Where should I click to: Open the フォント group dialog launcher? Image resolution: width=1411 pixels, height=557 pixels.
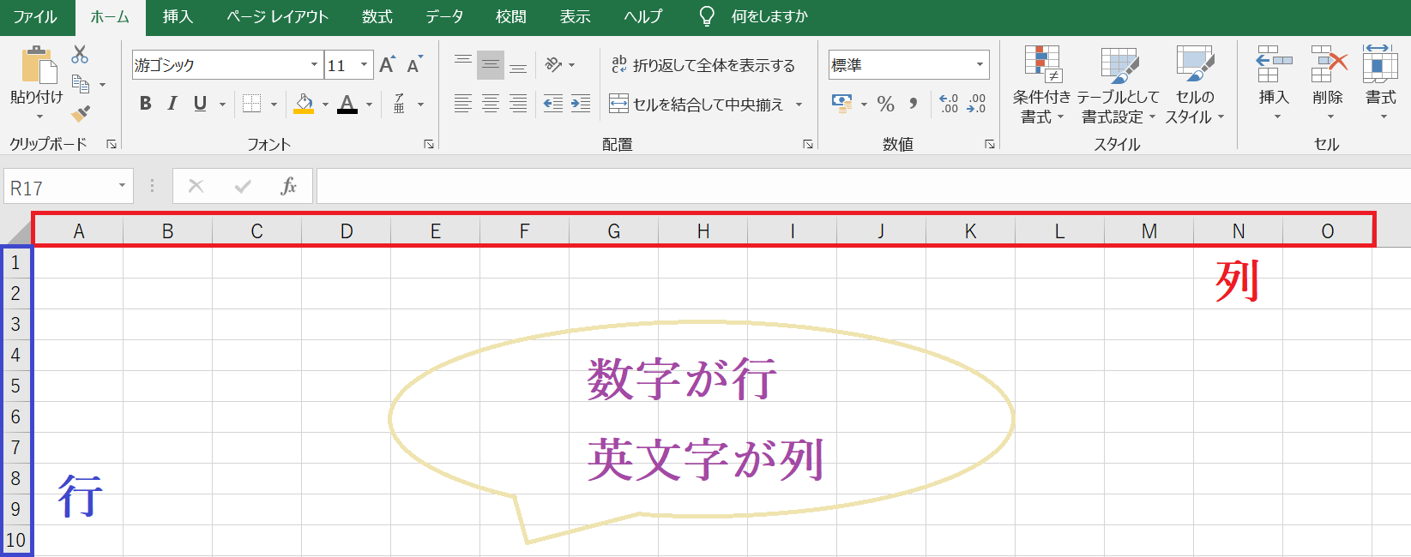[429, 144]
